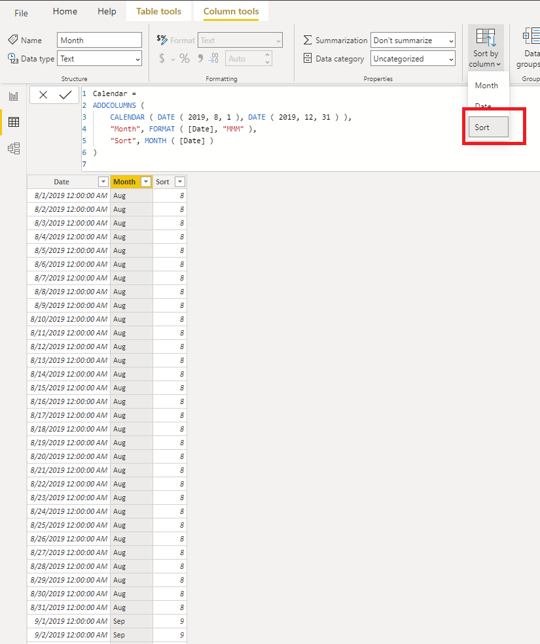This screenshot has height=644, width=540.
Task: Click the Data category icon
Action: [308, 58]
